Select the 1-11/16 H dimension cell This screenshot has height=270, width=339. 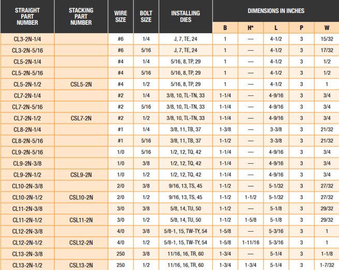(x=250, y=243)
